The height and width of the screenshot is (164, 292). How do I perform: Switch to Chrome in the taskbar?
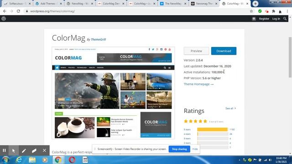[58, 160]
